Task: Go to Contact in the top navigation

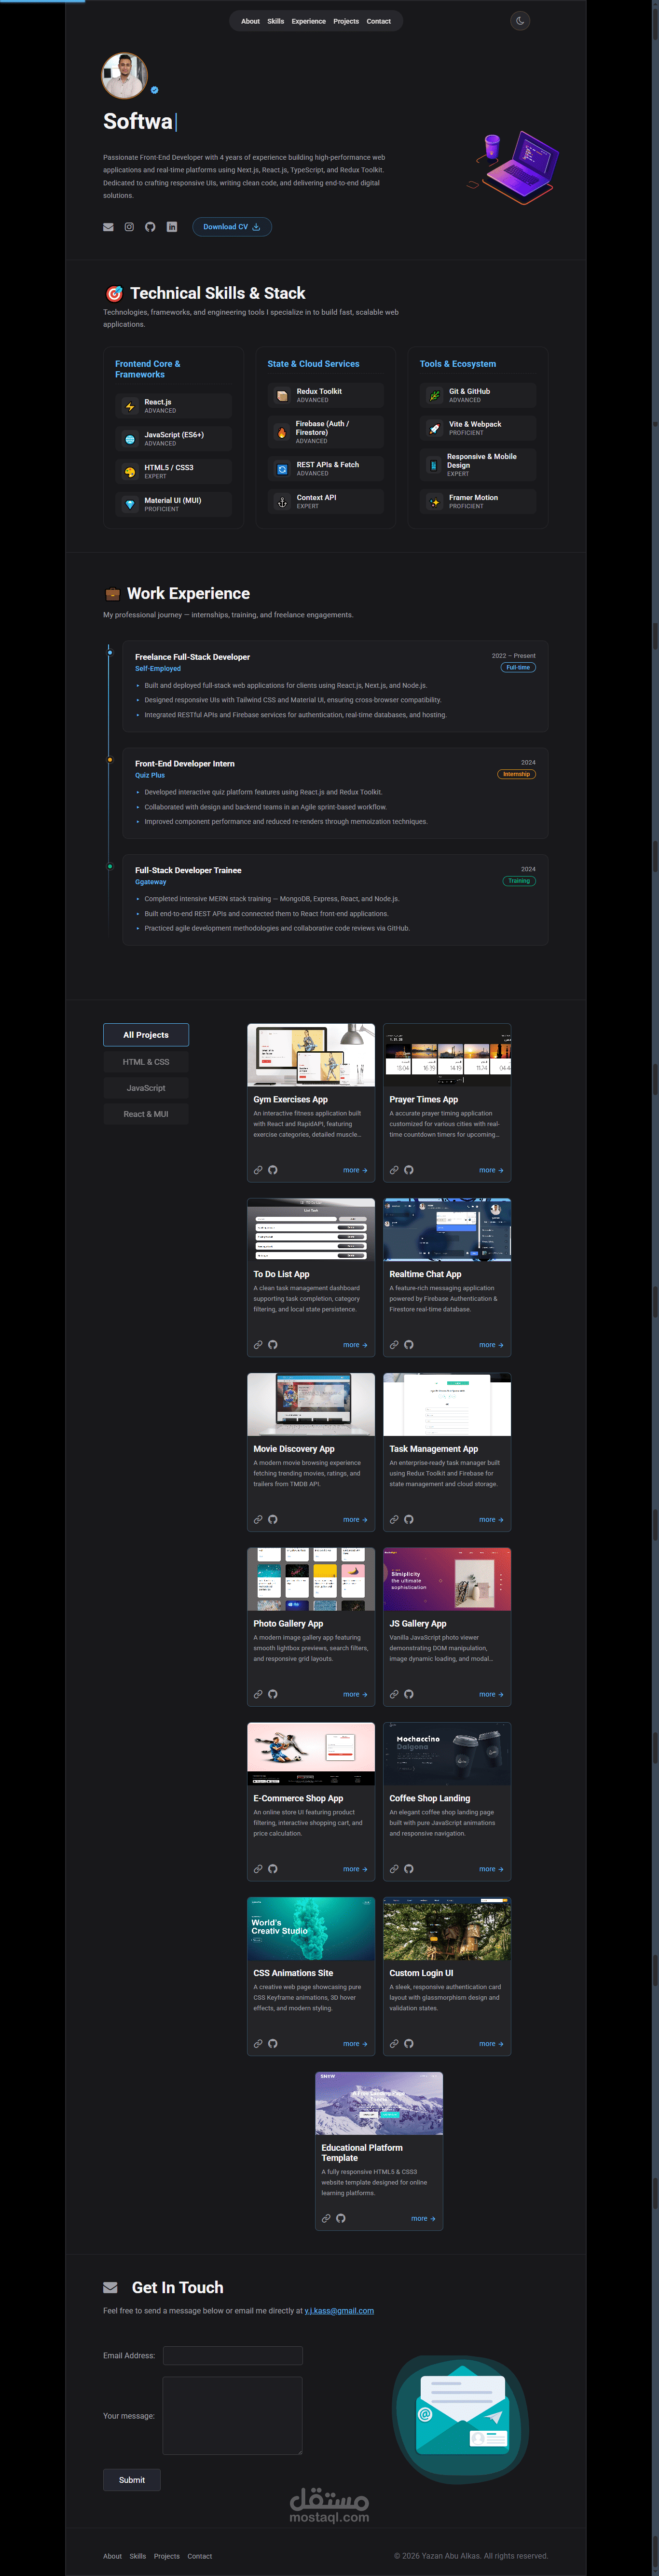Action: point(379,21)
